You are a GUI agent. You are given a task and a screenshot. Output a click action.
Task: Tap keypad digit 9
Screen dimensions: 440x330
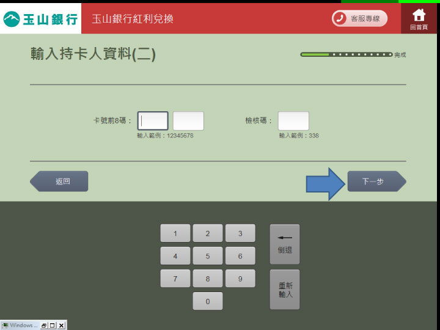point(240,279)
